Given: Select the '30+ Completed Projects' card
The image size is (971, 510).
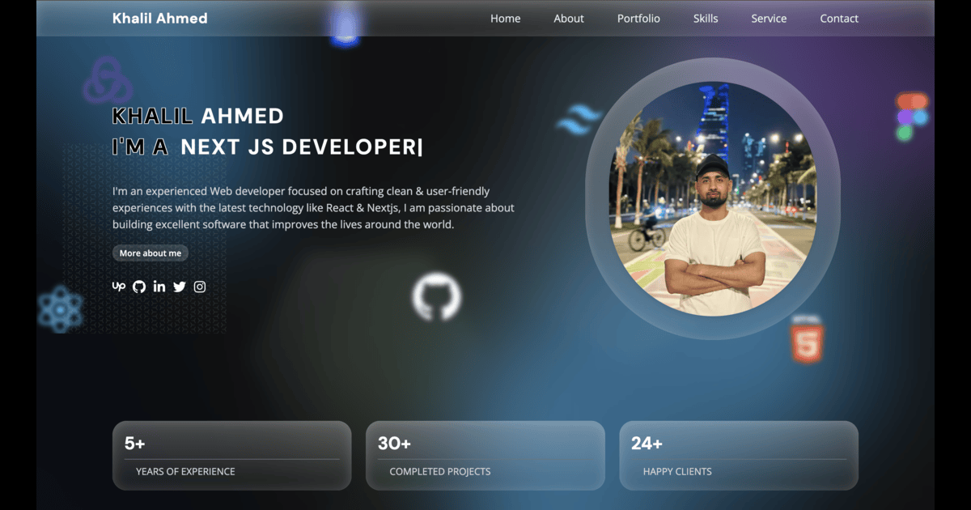Looking at the screenshot, I should coord(485,455).
